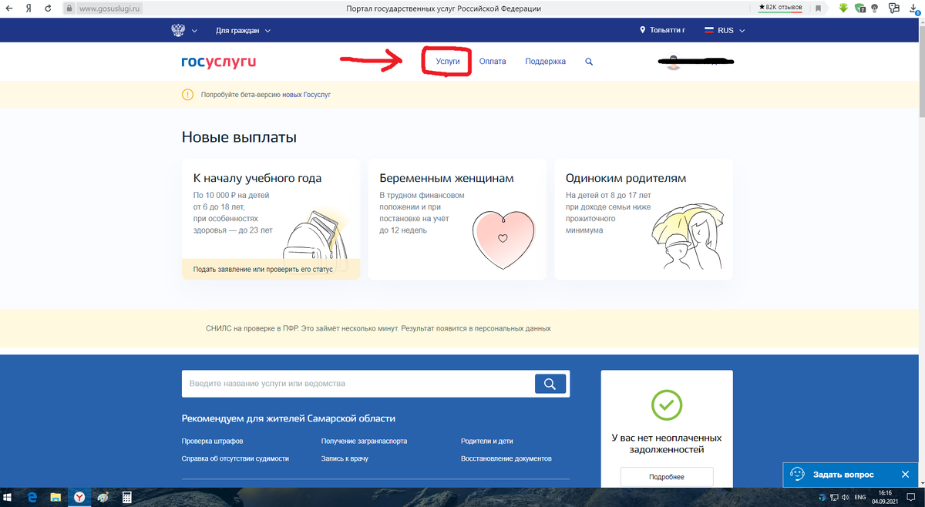Open the RUS language dropdown

(724, 30)
